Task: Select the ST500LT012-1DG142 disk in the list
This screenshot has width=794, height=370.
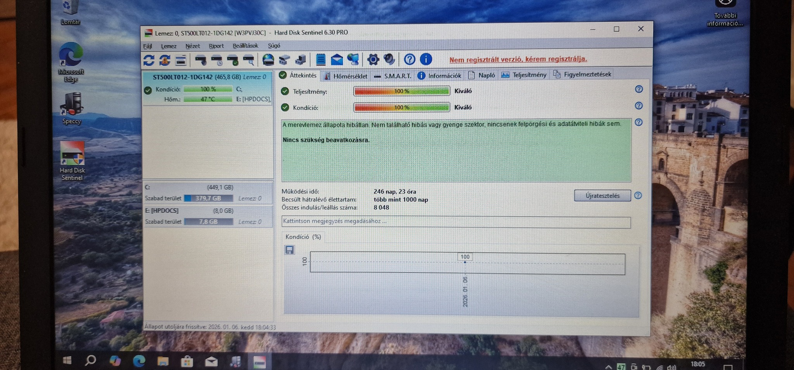Action: pyautogui.click(x=208, y=88)
